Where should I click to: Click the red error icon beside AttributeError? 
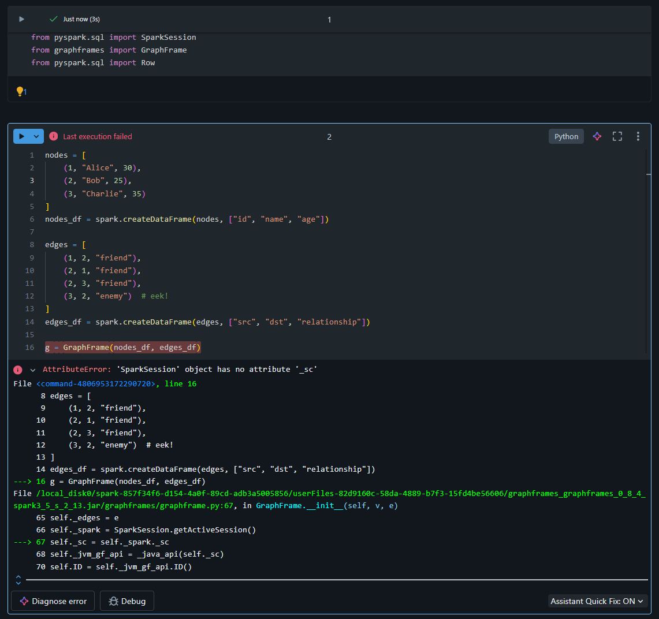18,370
